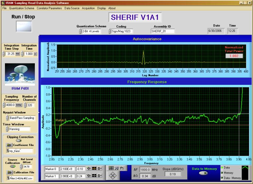Open Coefficient File folder browse icon

[9, 145]
